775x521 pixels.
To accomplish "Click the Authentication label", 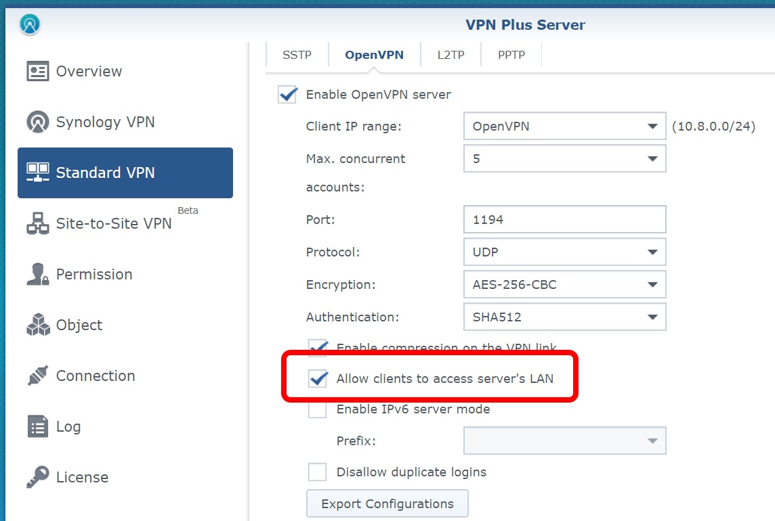I will point(352,317).
